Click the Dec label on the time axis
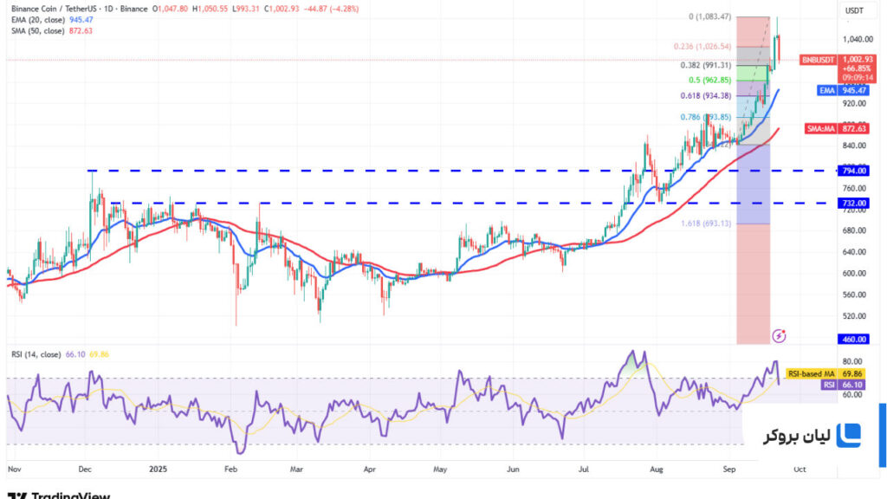 click(x=85, y=469)
